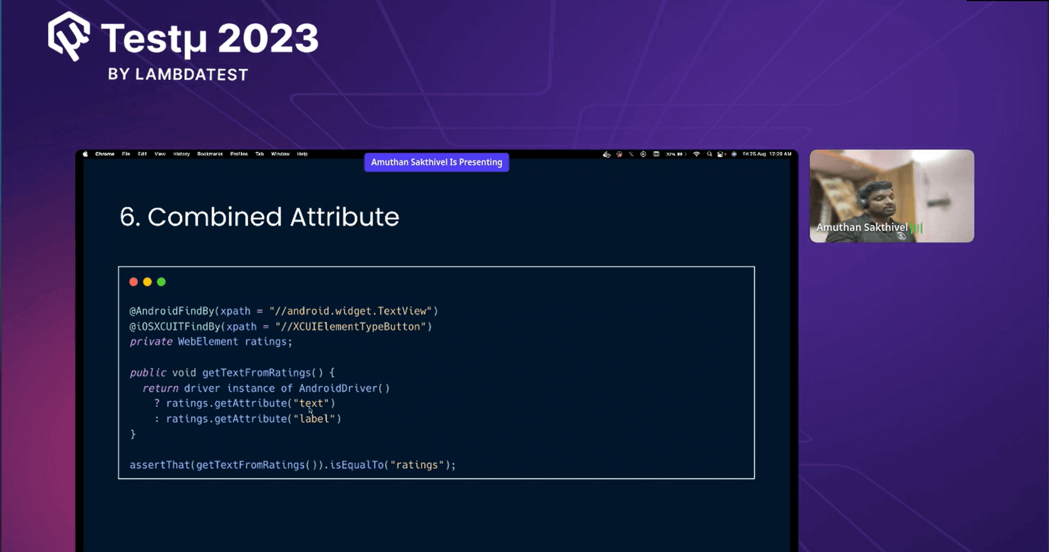Screen dimensions: 1049x552
Task: Click the Amuthan Sakthivel Is Presenting banner
Action: pyautogui.click(x=437, y=163)
